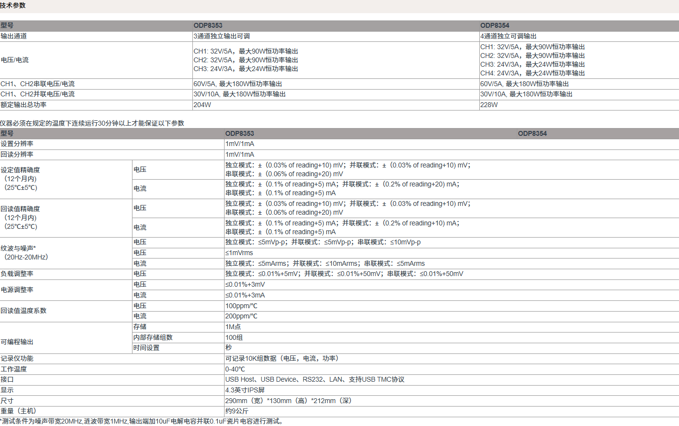Click the CH4: 24V/3A output line
This screenshot has width=679, height=426.
(532, 73)
